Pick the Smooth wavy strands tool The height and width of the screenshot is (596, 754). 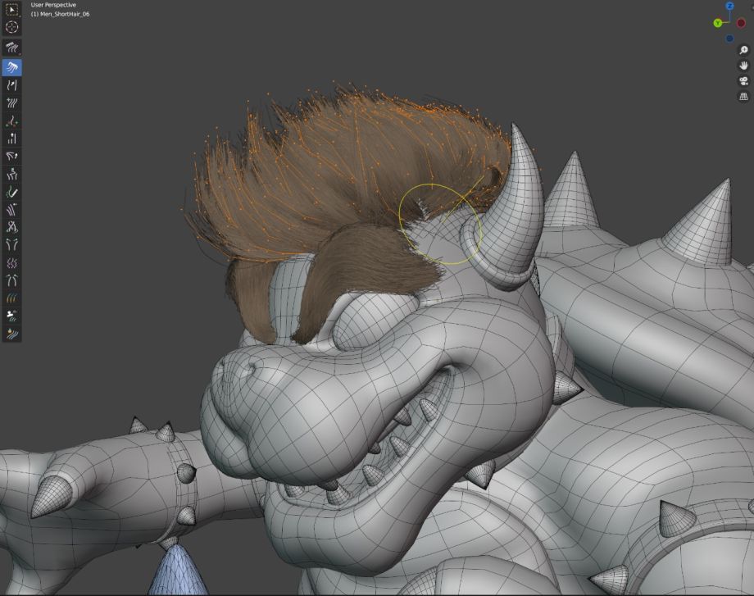tap(12, 262)
